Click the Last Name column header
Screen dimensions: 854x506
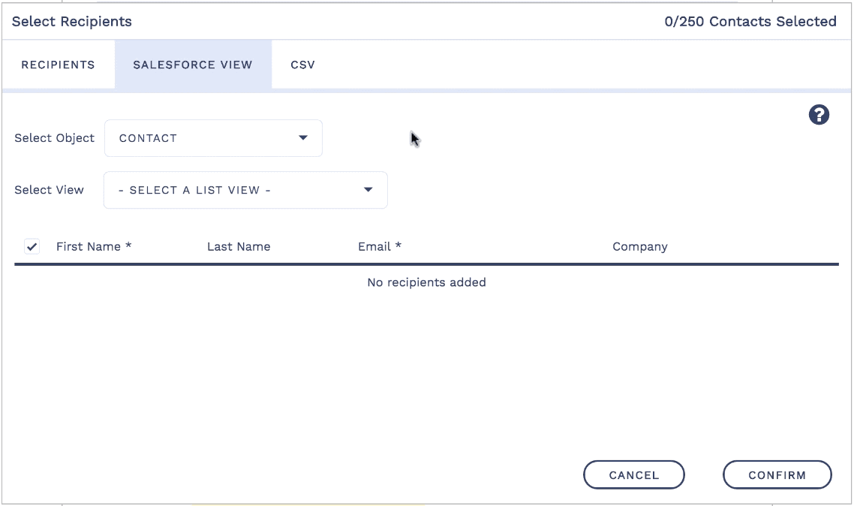click(239, 246)
